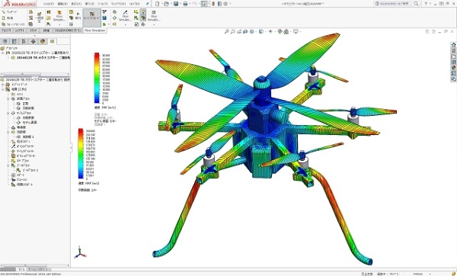Open the File menu in menu bar
The height and width of the screenshot is (276, 457).
49,4
